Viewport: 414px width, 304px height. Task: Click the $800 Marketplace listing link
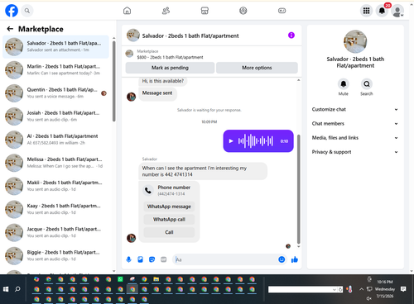(x=170, y=57)
